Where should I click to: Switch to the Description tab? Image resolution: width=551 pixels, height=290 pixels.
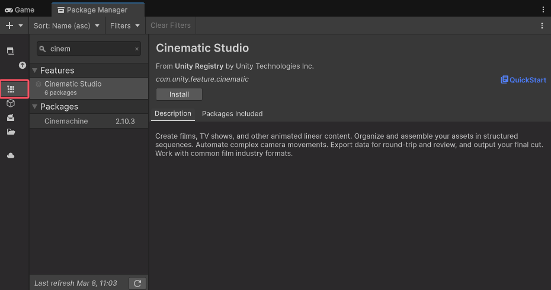click(x=173, y=114)
